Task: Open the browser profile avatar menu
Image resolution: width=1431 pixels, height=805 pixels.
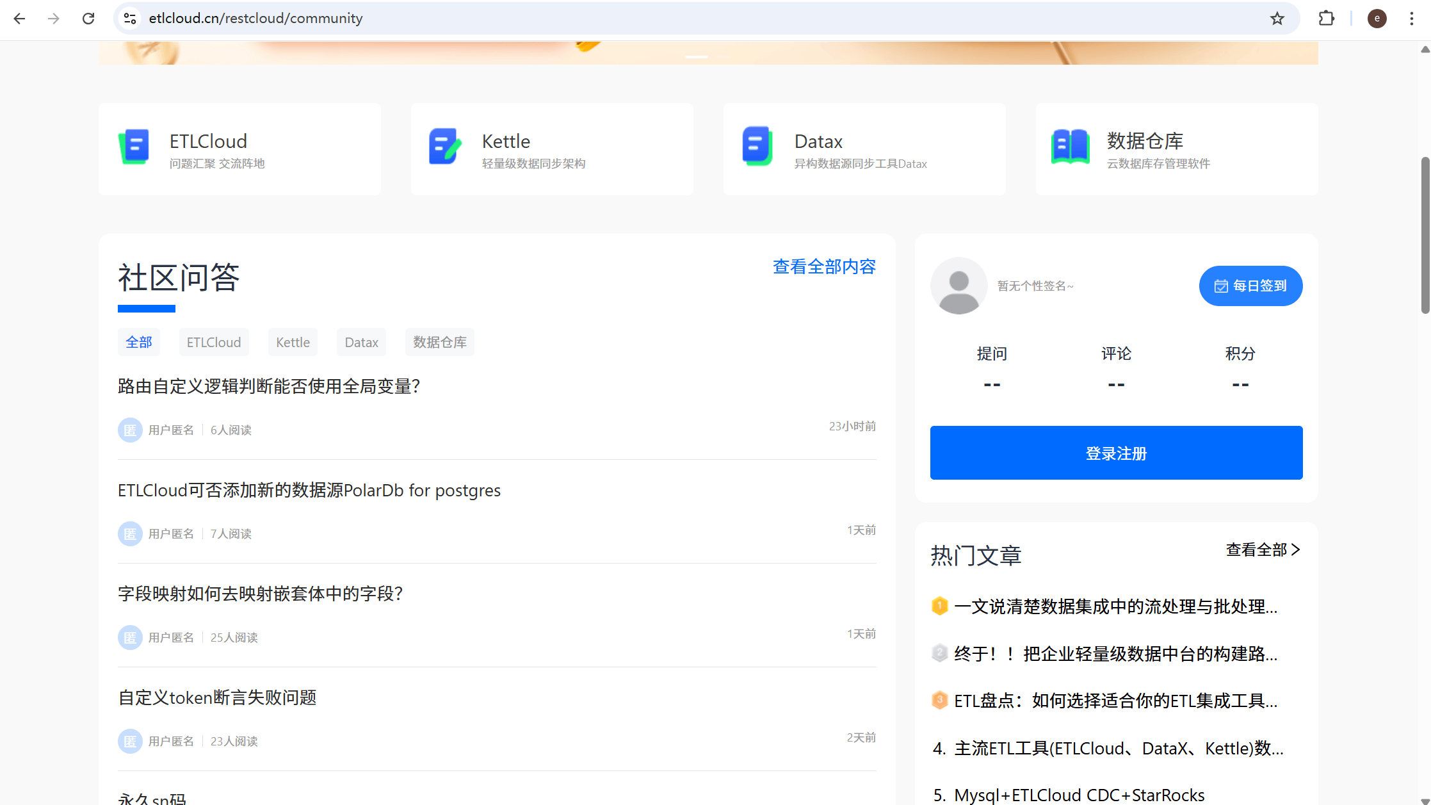Action: point(1377,19)
